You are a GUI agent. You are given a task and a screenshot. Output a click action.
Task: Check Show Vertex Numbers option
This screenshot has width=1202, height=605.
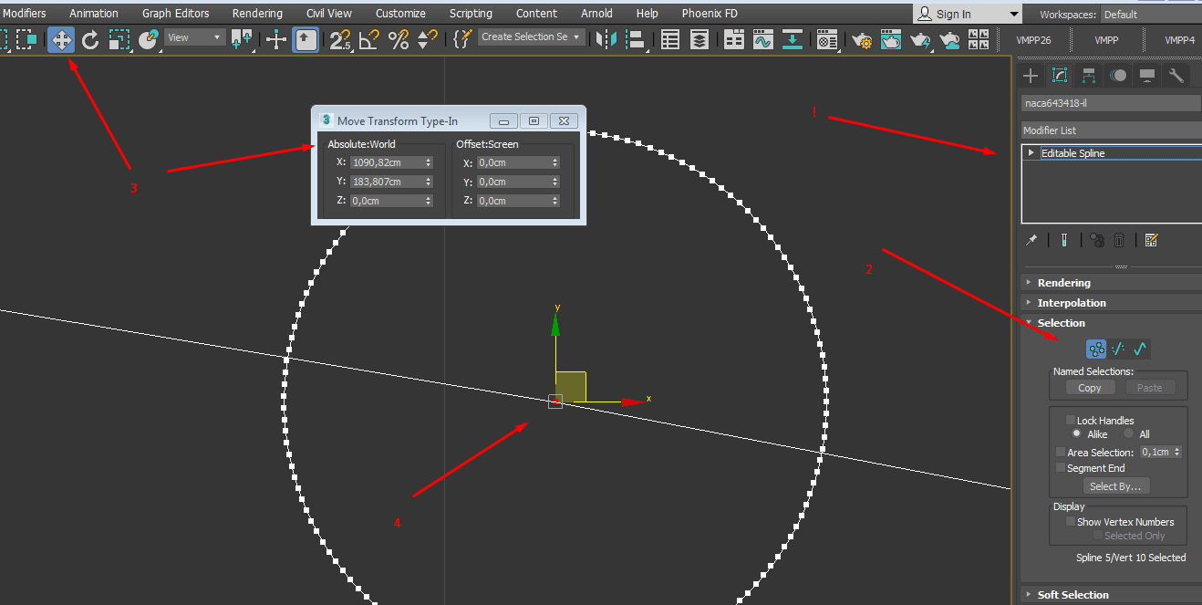[x=1072, y=522]
